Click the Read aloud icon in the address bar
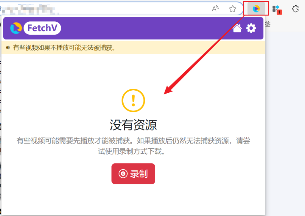 click(x=215, y=9)
